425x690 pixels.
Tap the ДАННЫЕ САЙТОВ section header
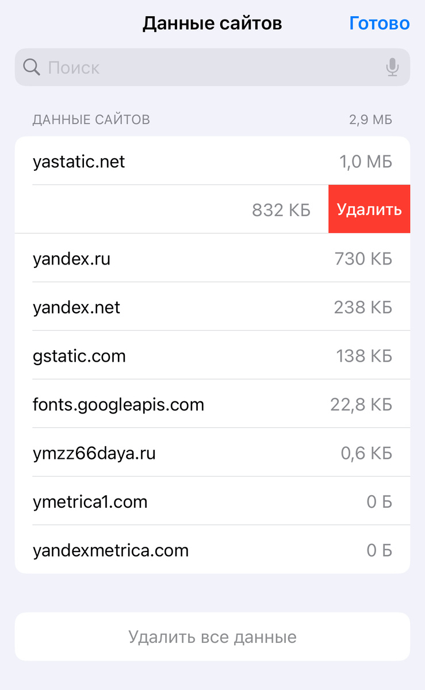click(x=91, y=120)
